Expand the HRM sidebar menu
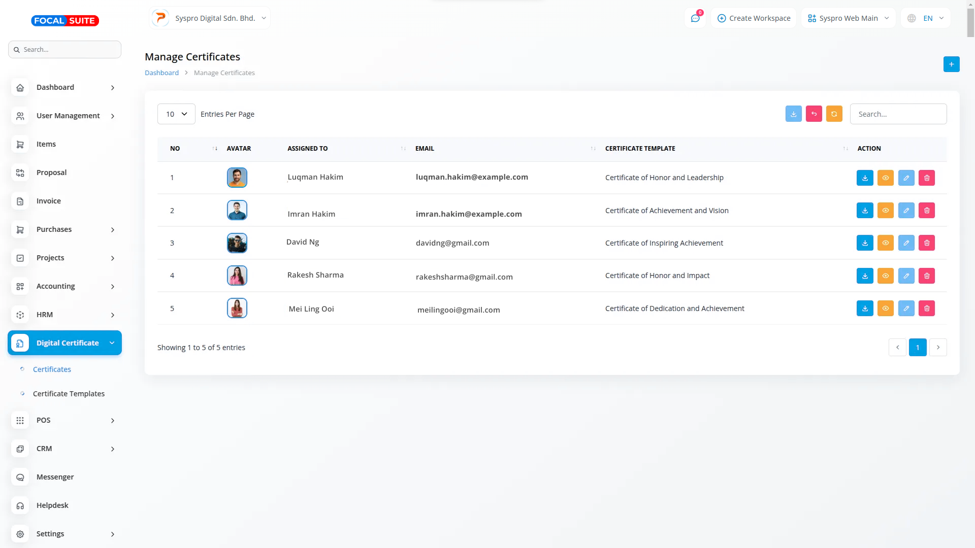Image resolution: width=975 pixels, height=548 pixels. [64, 315]
